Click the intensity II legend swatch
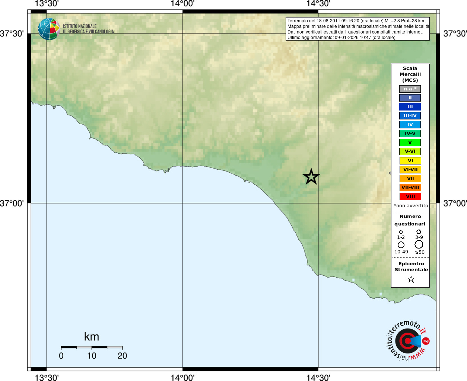The height and width of the screenshot is (381, 467). tap(410, 98)
